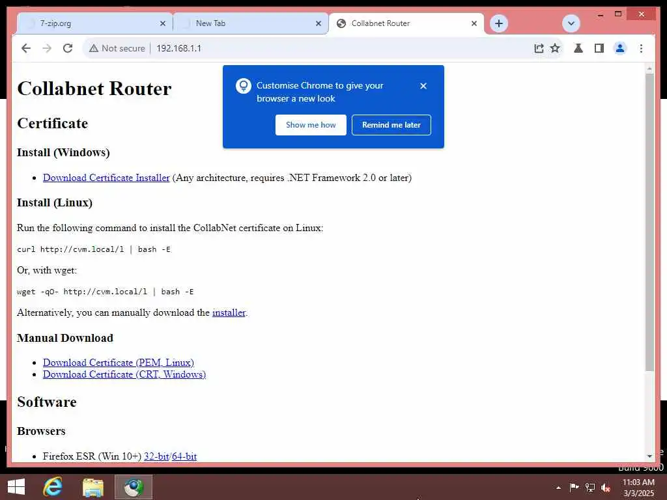667x500 pixels.
Task: Click the Chrome taskbar icon
Action: (x=134, y=487)
